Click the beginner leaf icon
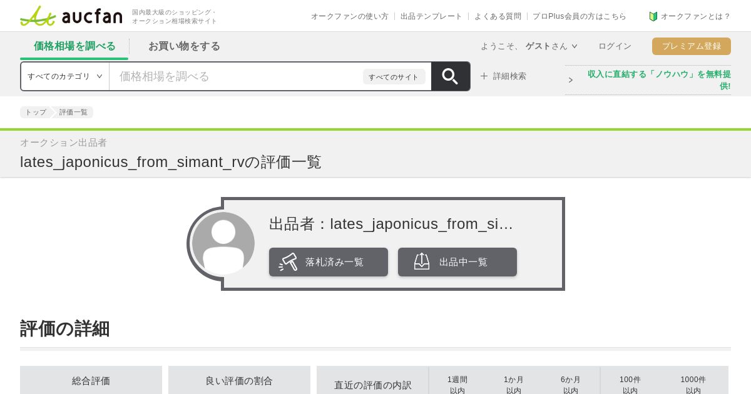The height and width of the screenshot is (394, 751). (x=653, y=16)
